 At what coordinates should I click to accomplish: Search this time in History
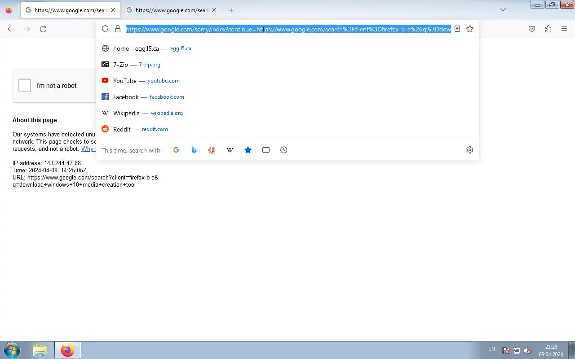284,150
